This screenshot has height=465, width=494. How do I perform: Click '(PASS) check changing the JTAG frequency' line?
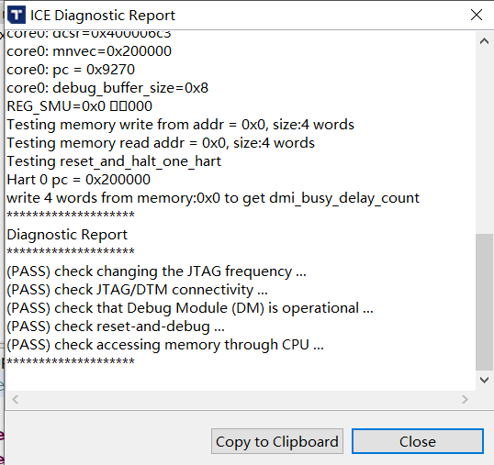point(157,271)
